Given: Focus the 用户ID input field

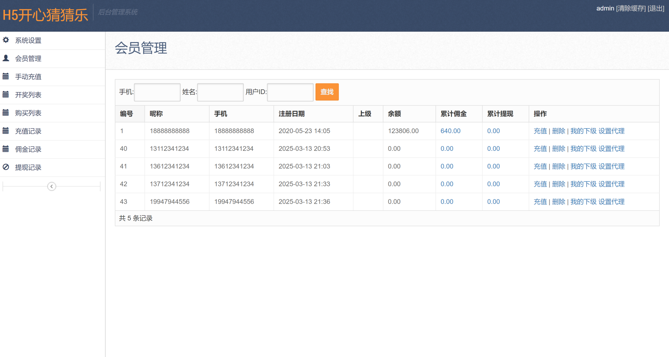Looking at the screenshot, I should click(290, 92).
